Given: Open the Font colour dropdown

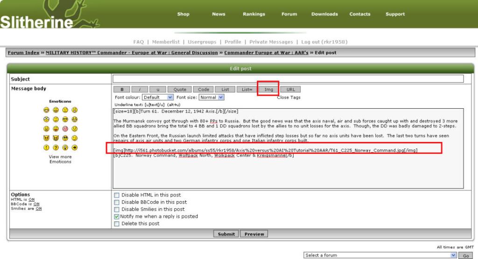Looking at the screenshot, I should [x=158, y=98].
